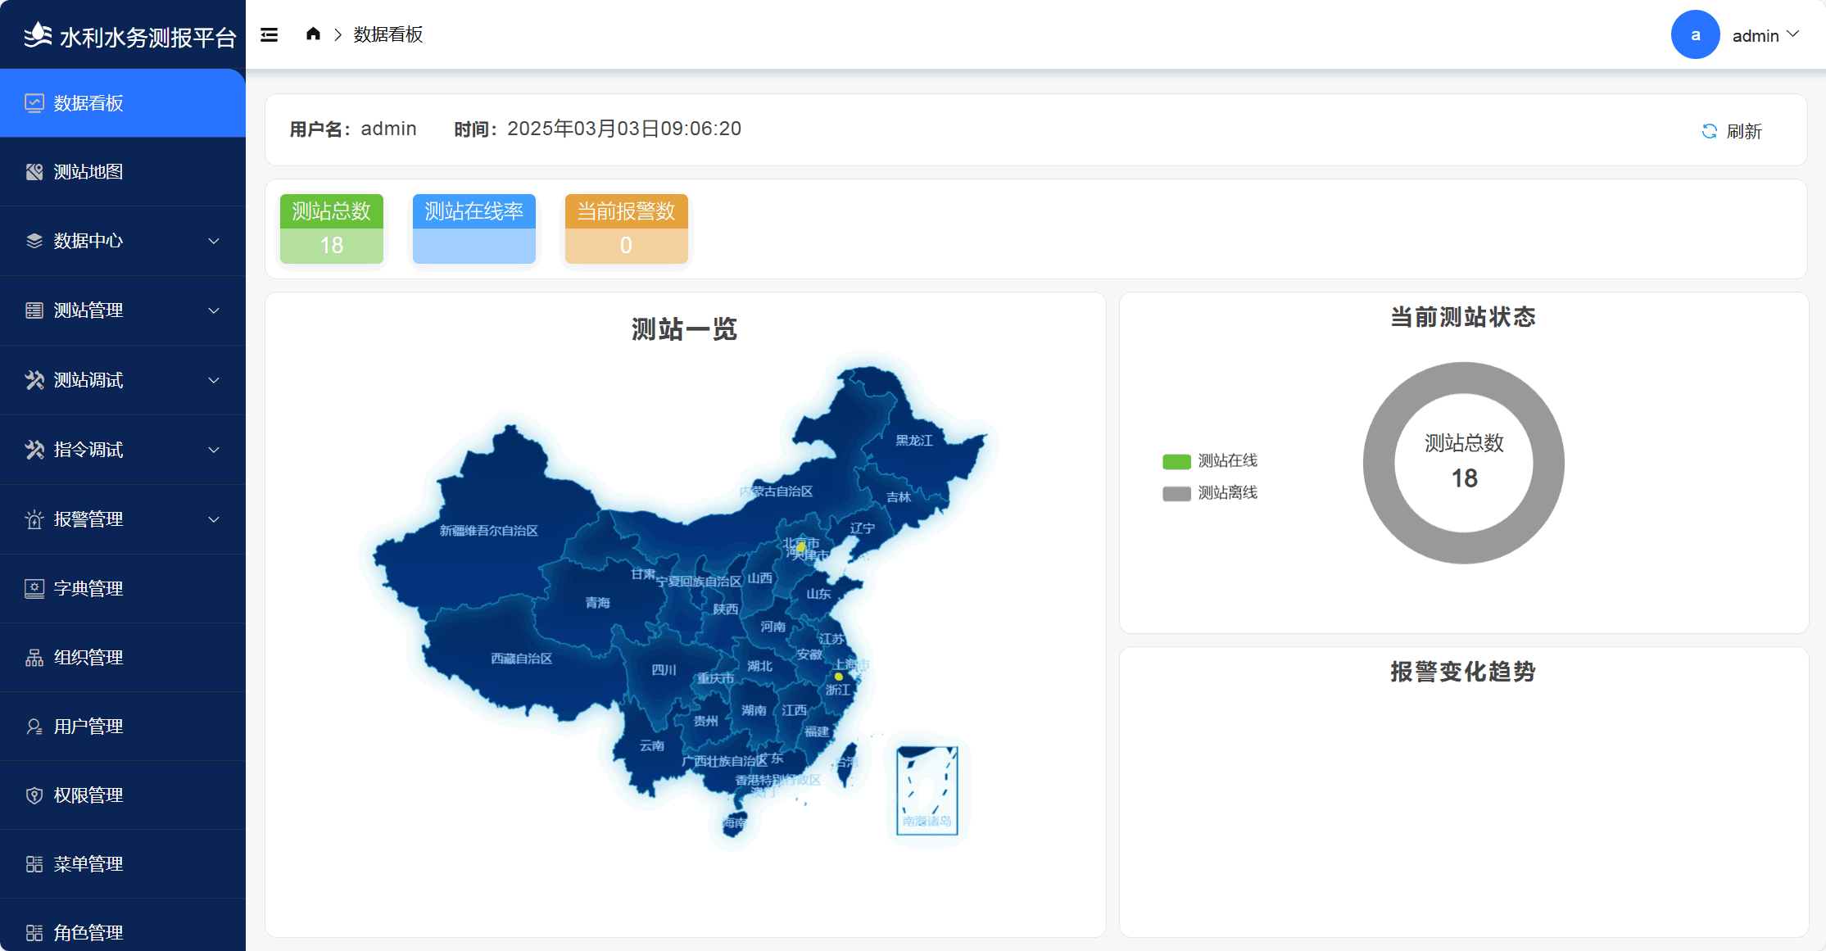Click the 权限管理 shield icon
Viewport: 1826px width, 951px height.
click(34, 795)
